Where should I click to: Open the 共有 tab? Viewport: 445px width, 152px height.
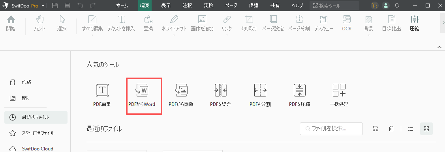[275, 6]
